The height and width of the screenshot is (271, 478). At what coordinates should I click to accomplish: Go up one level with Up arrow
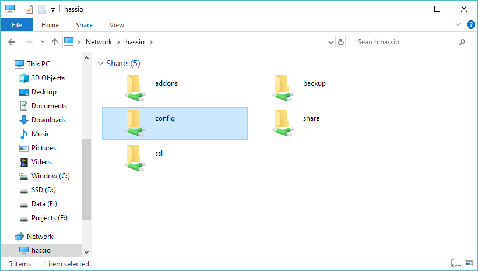click(x=55, y=42)
